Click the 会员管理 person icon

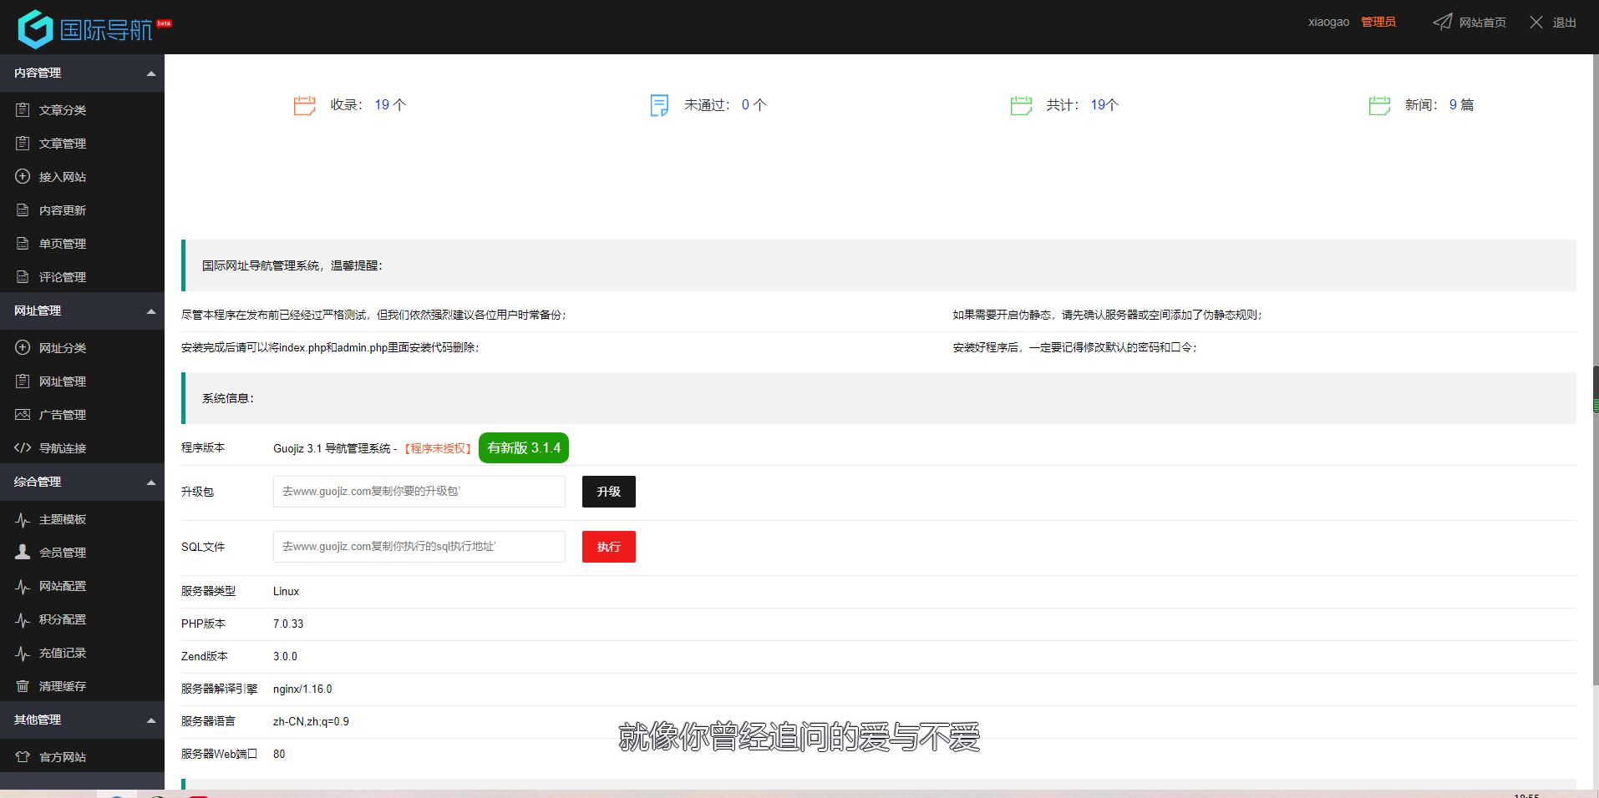[x=23, y=552]
